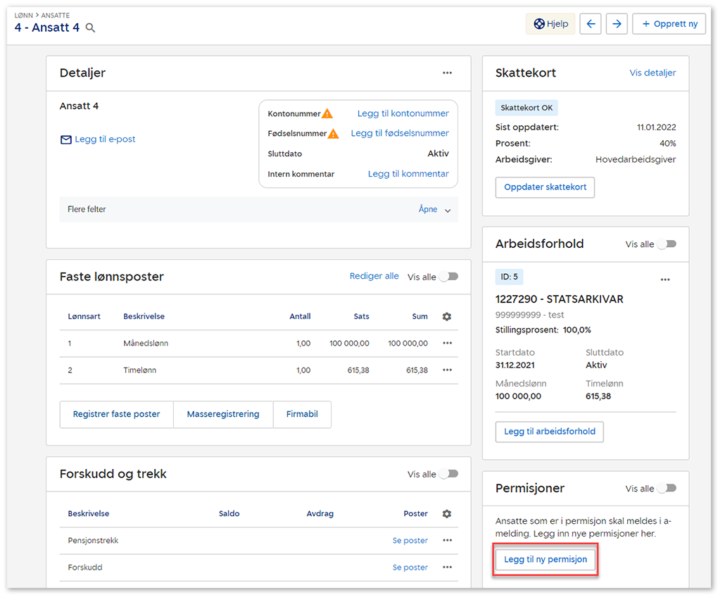Open three-dot menu for STATSARKIVAR employment
This screenshot has width=718, height=595.
(x=665, y=280)
